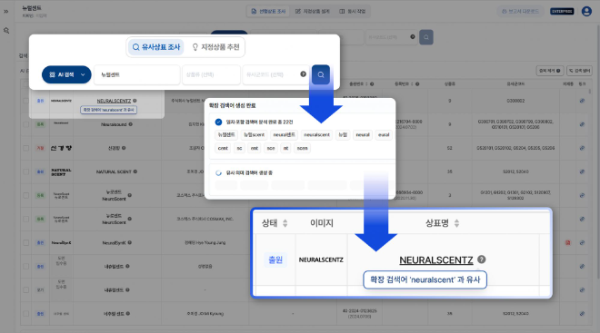Open the AI 검색 mode dropdown
This screenshot has height=333, width=600.
66,74
